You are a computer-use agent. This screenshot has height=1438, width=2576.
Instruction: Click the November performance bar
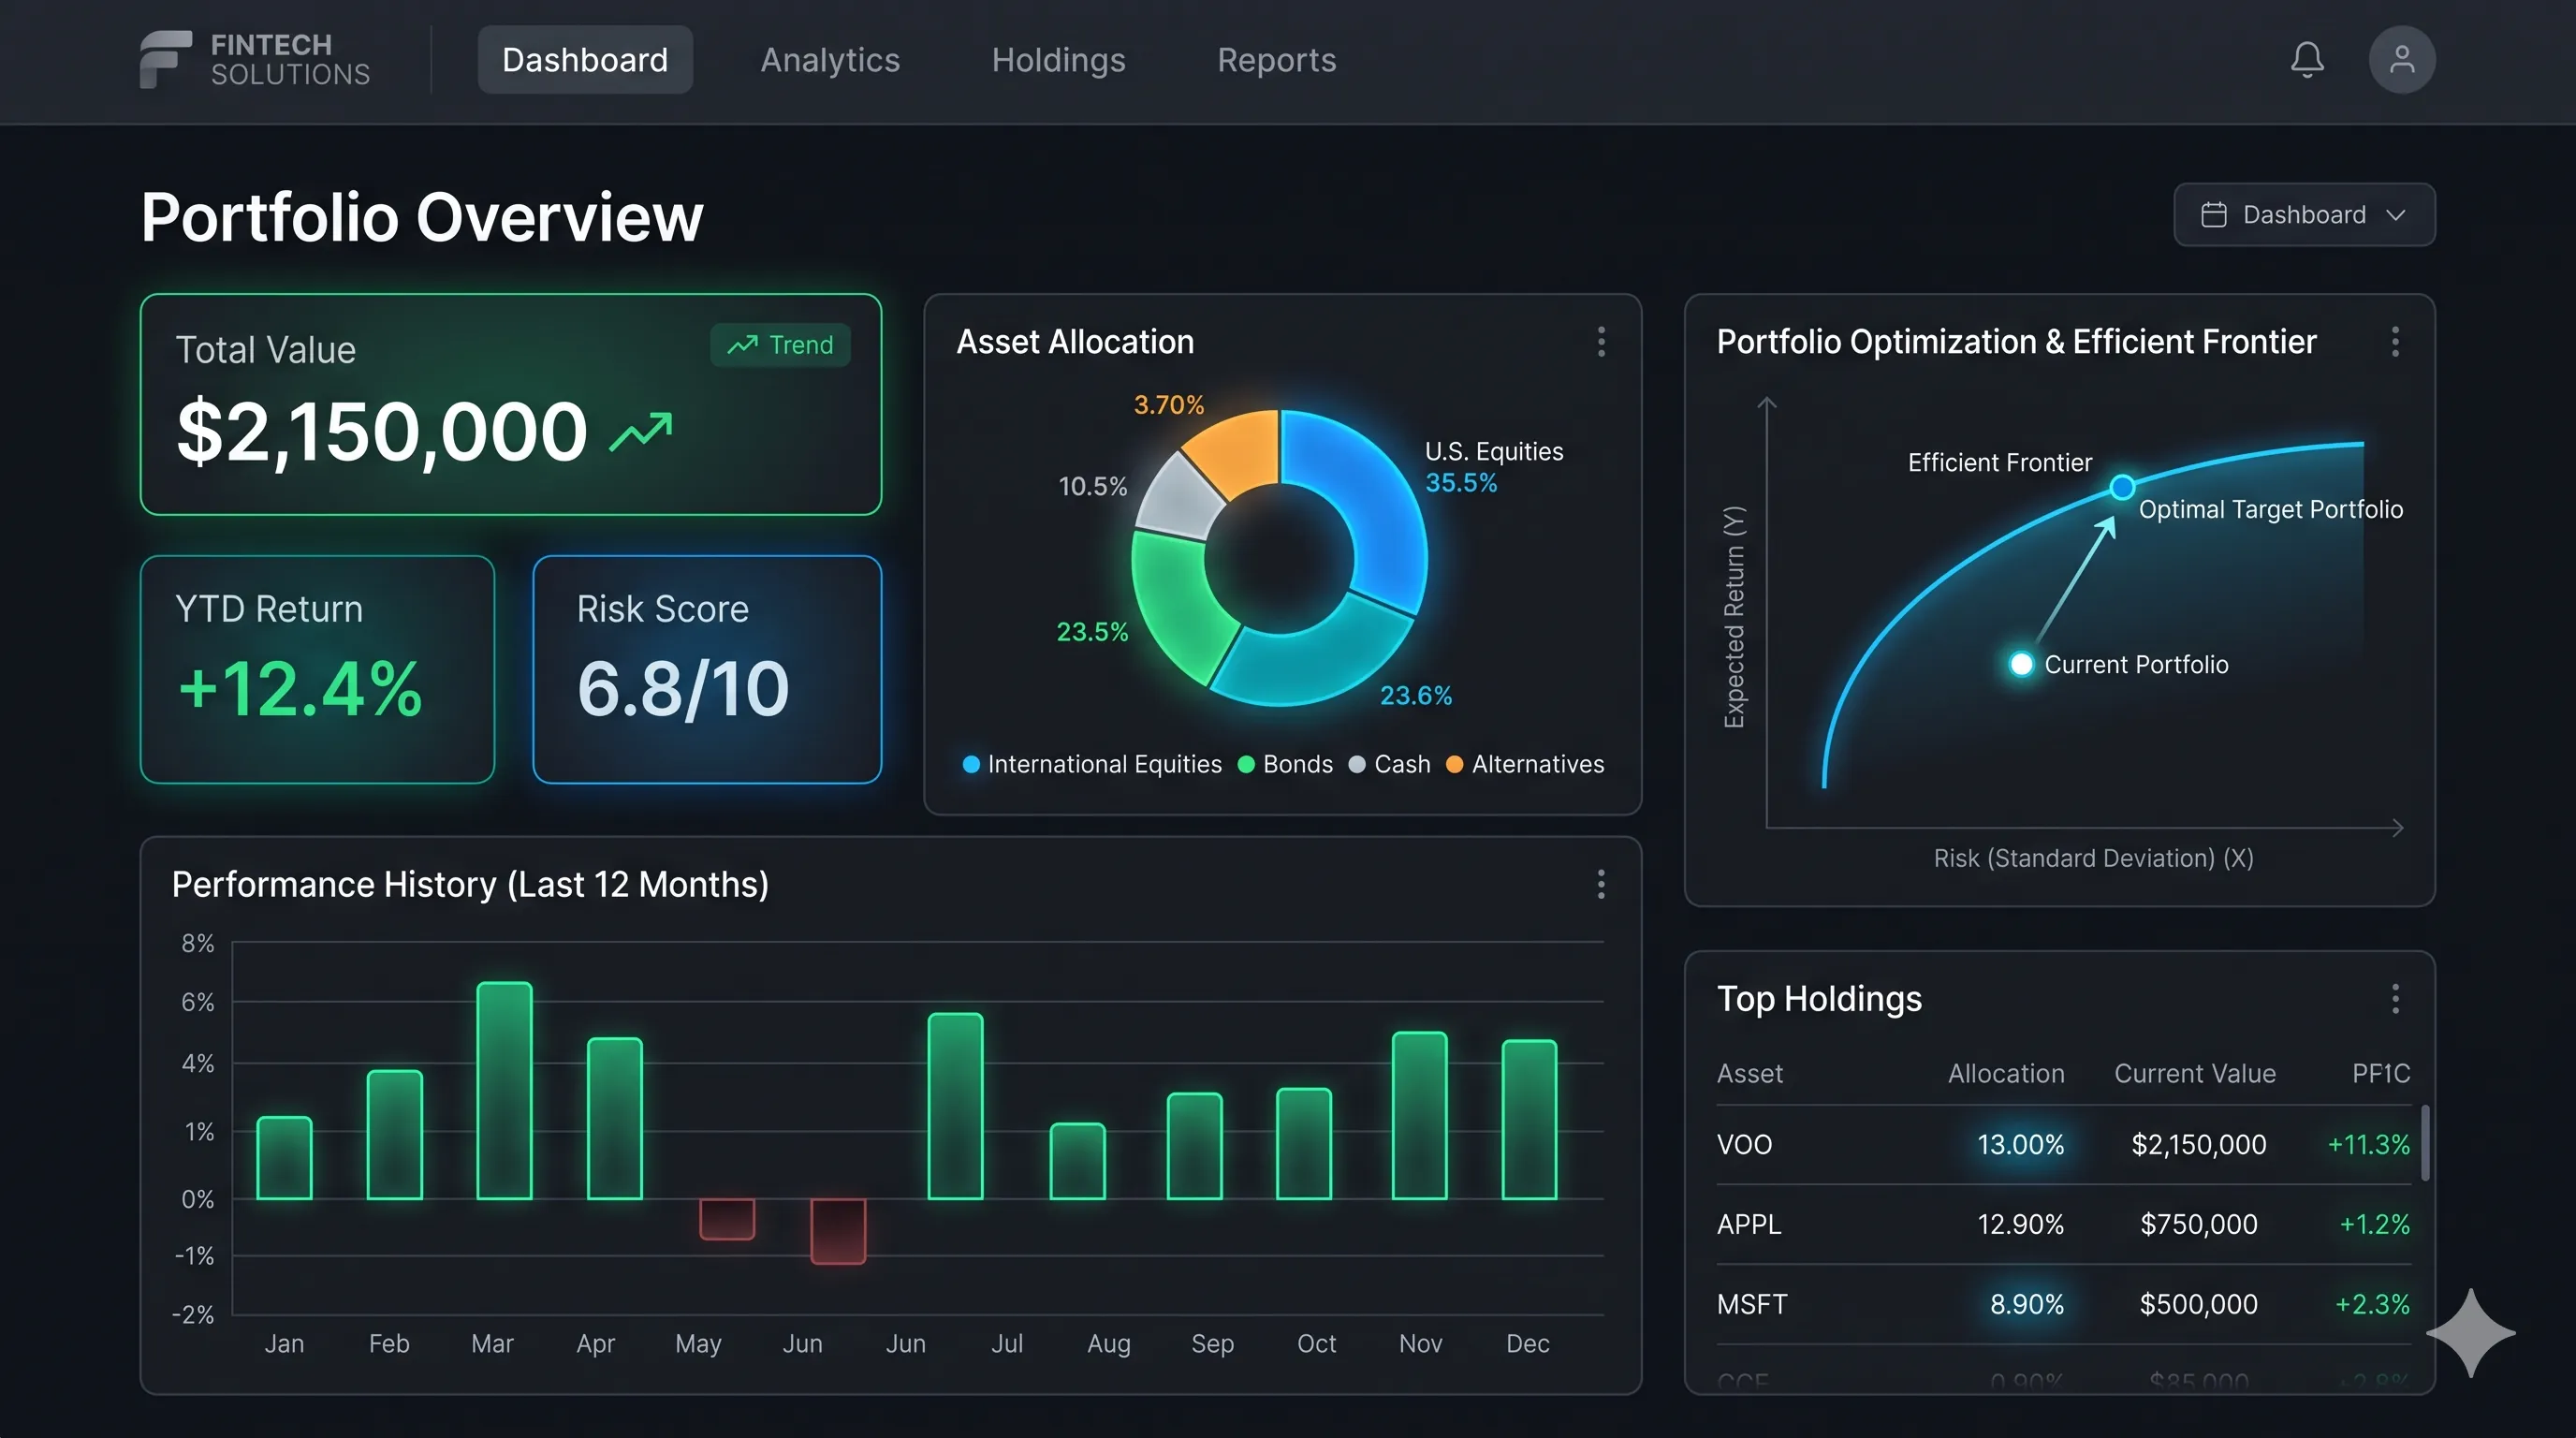click(x=1420, y=1115)
